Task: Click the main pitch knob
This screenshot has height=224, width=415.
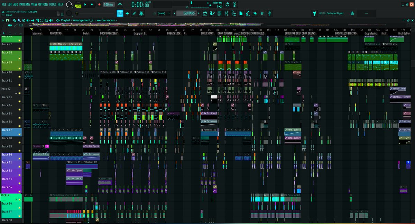Action: (x=69, y=13)
